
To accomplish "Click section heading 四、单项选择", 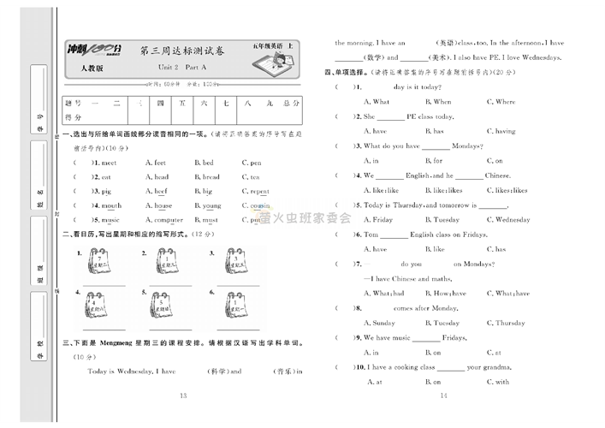I will (x=346, y=72).
